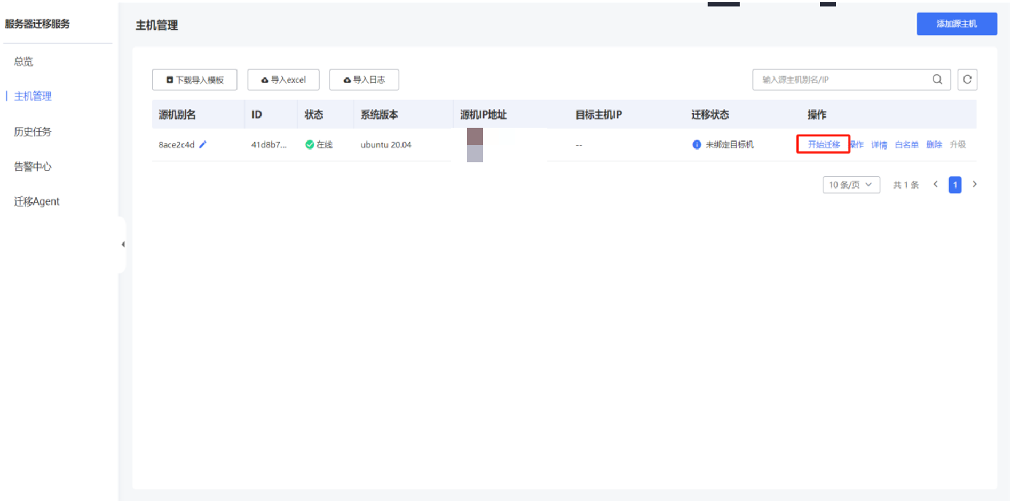Go to the previous page arrow

pos(935,184)
